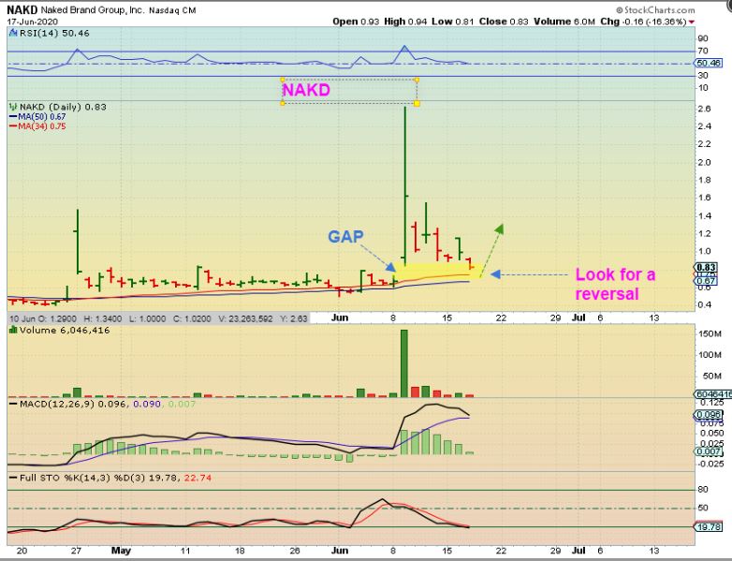This screenshot has height=561, width=732.
Task: Click the 80 level label on the stochastic axis
Action: [x=703, y=490]
